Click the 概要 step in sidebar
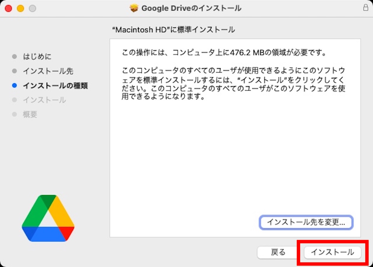The height and width of the screenshot is (267, 373). coord(30,114)
